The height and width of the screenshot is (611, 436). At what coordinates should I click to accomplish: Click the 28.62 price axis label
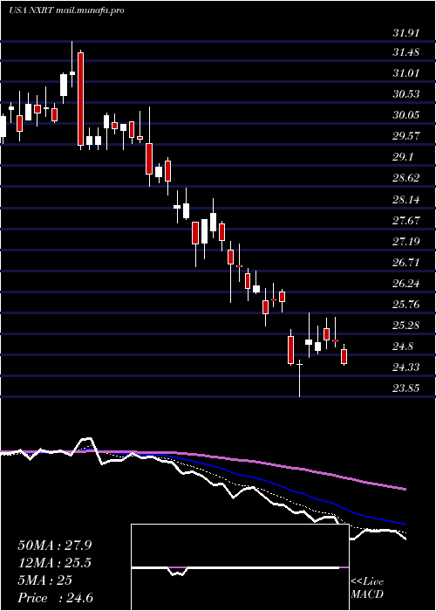(x=406, y=178)
